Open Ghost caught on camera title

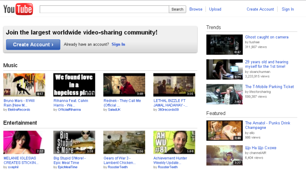[267, 37]
